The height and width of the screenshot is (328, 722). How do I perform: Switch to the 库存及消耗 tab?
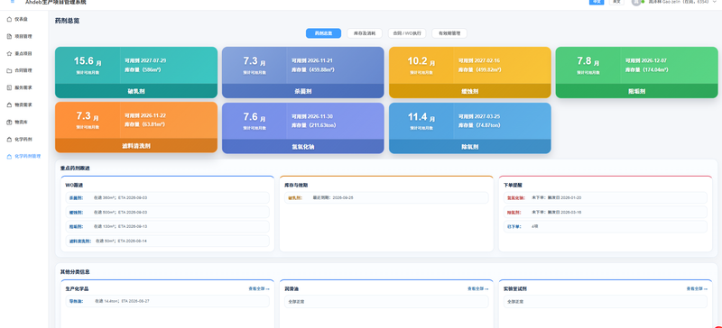coord(365,33)
